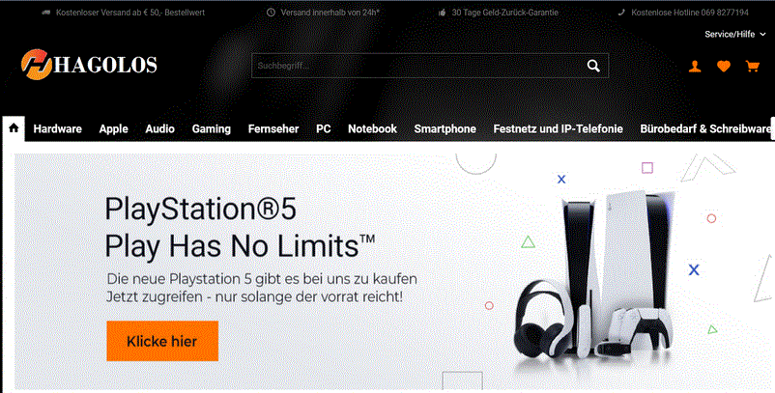Open the Fernseher category
Image resolution: width=775 pixels, height=393 pixels.
[x=273, y=128]
